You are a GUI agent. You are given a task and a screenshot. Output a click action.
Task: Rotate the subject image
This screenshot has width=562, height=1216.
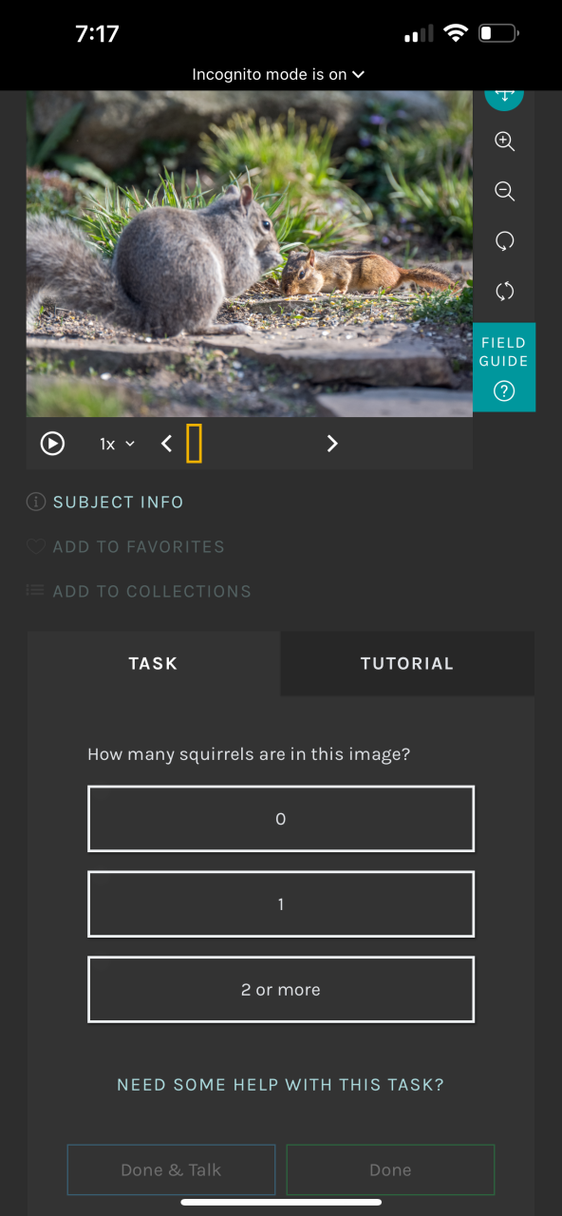tap(505, 241)
